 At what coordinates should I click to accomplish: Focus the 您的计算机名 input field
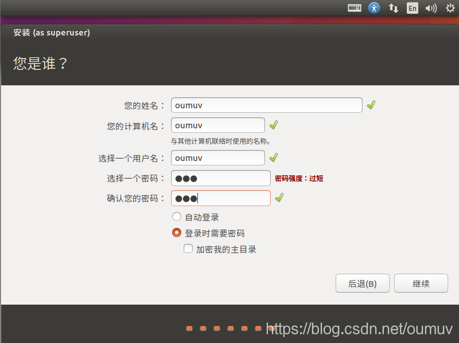(x=218, y=125)
